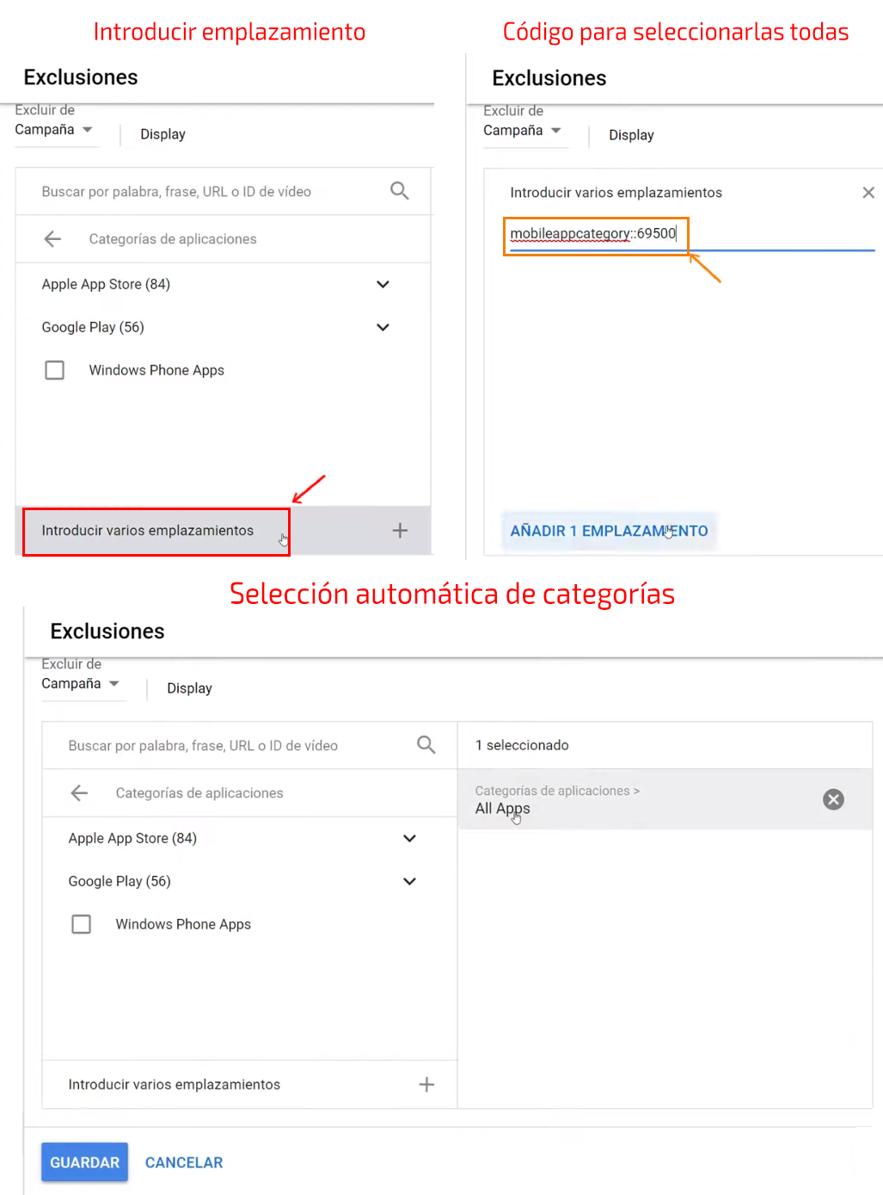Open Campaña dropdown in bottom panel

[x=81, y=684]
